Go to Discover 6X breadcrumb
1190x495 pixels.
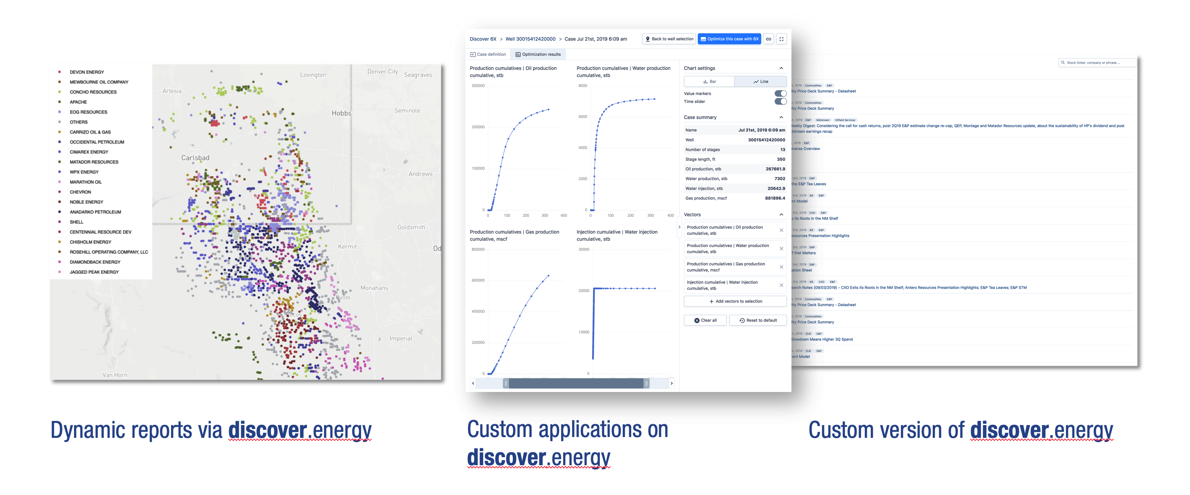tap(483, 39)
